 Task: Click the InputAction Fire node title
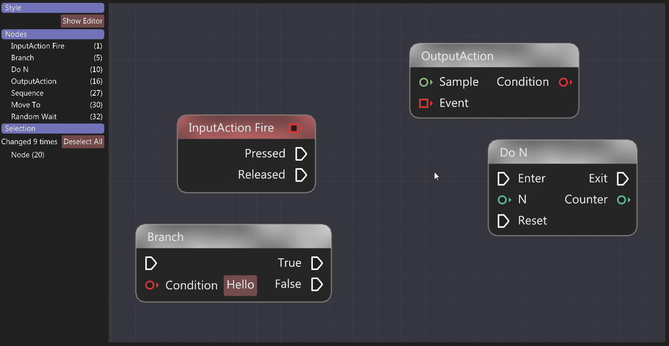click(x=231, y=128)
